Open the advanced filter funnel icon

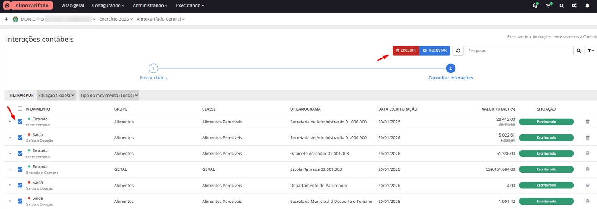click(591, 51)
